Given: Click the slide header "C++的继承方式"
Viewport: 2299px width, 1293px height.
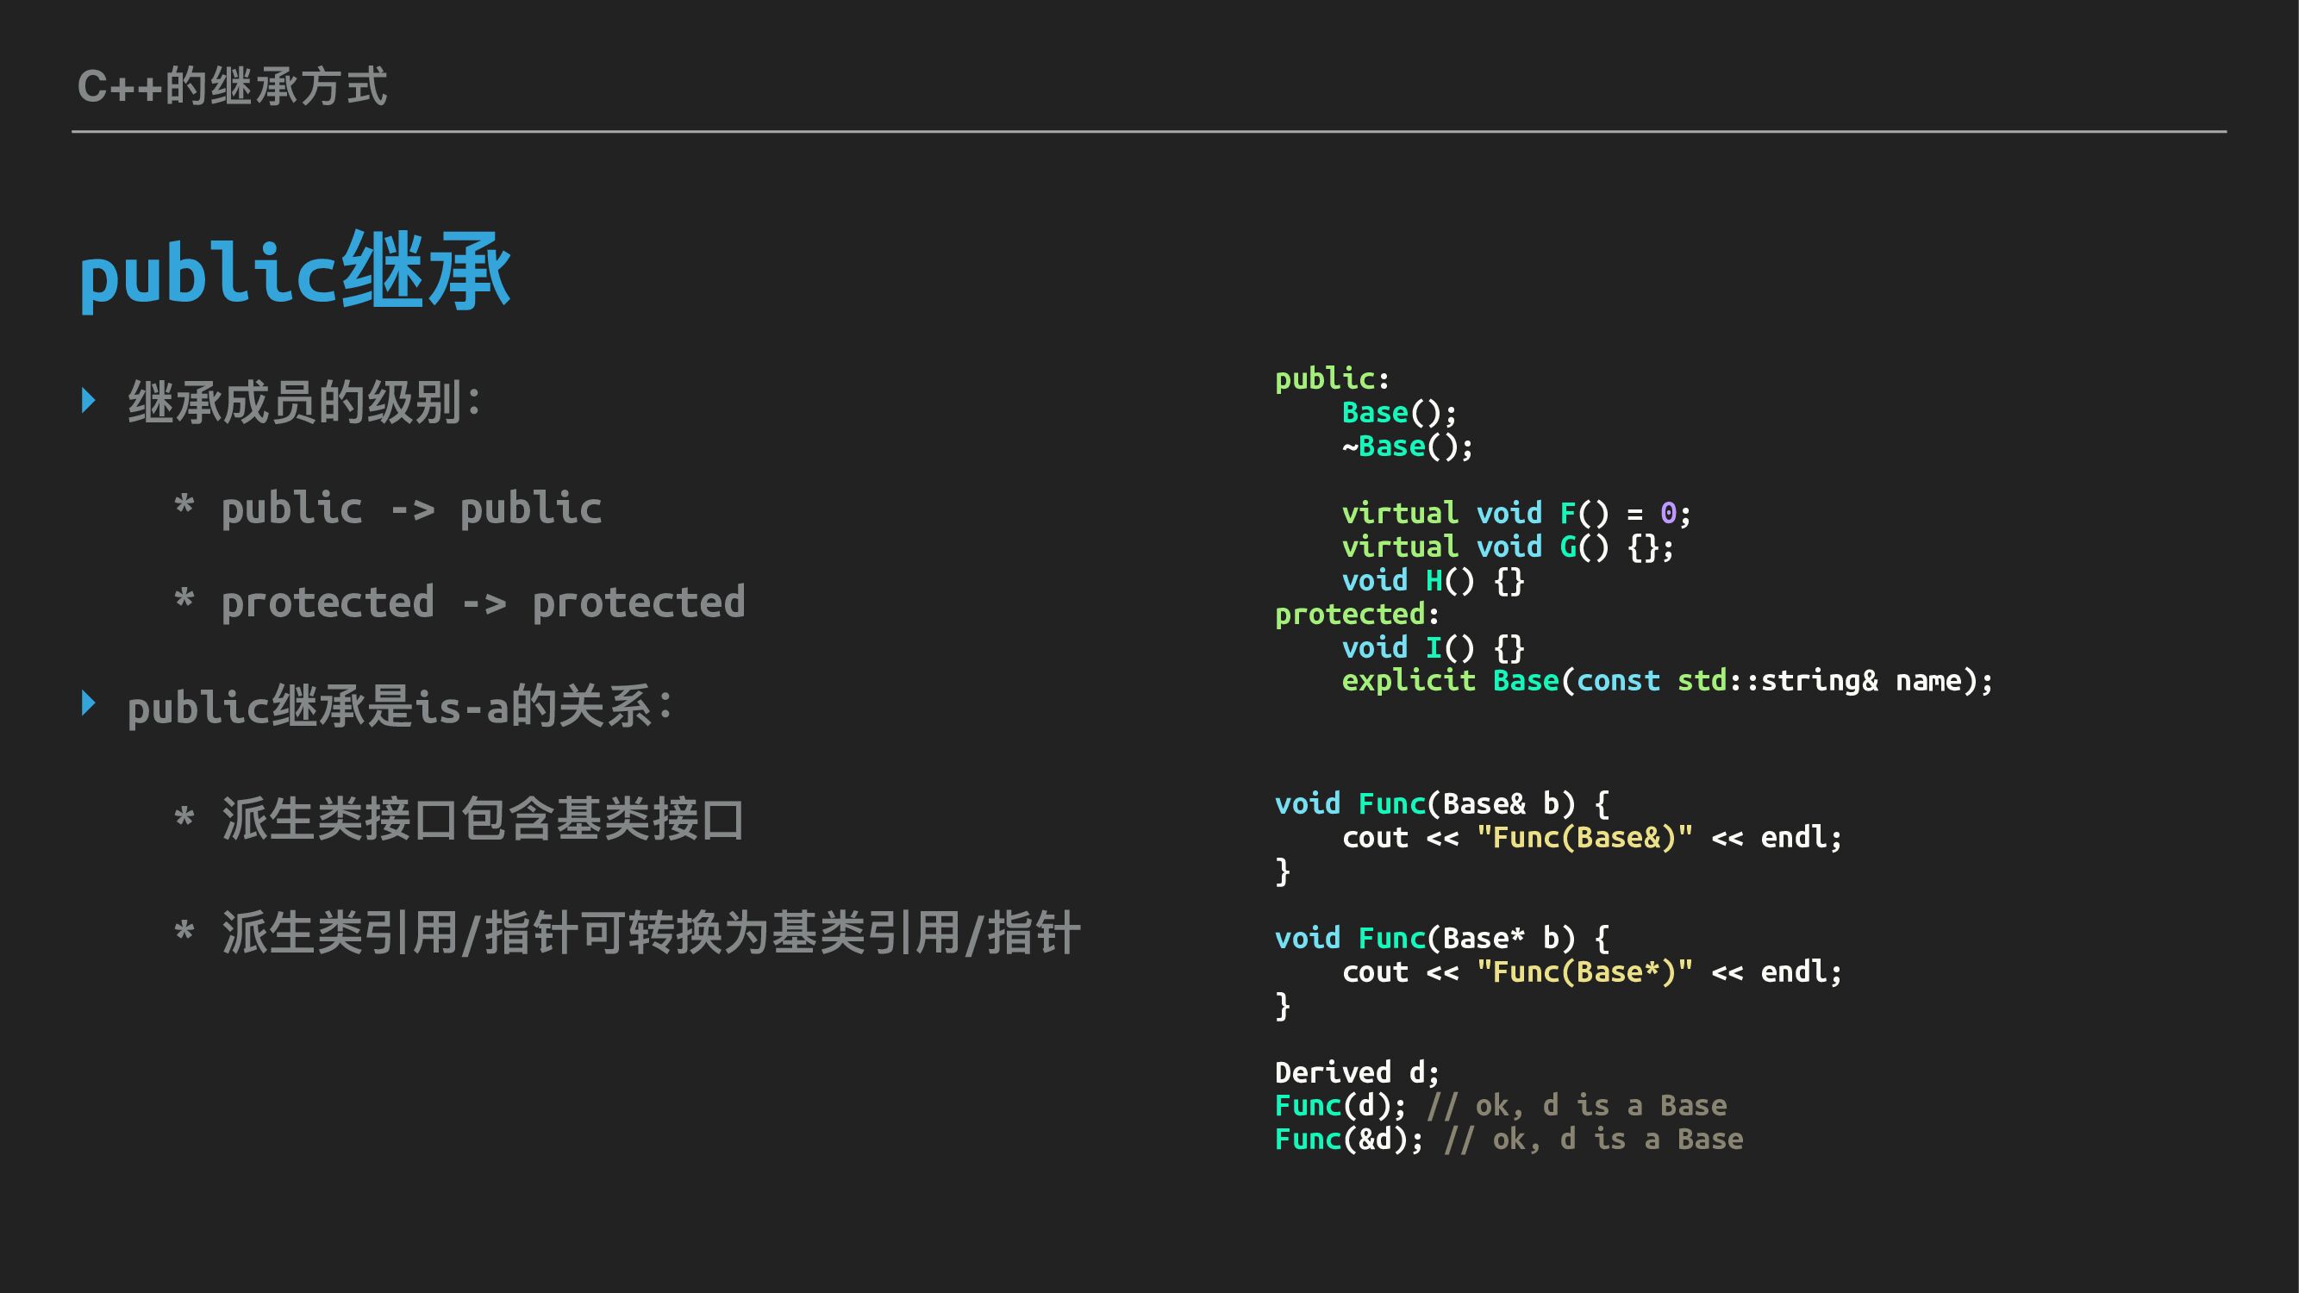Looking at the screenshot, I should (232, 86).
